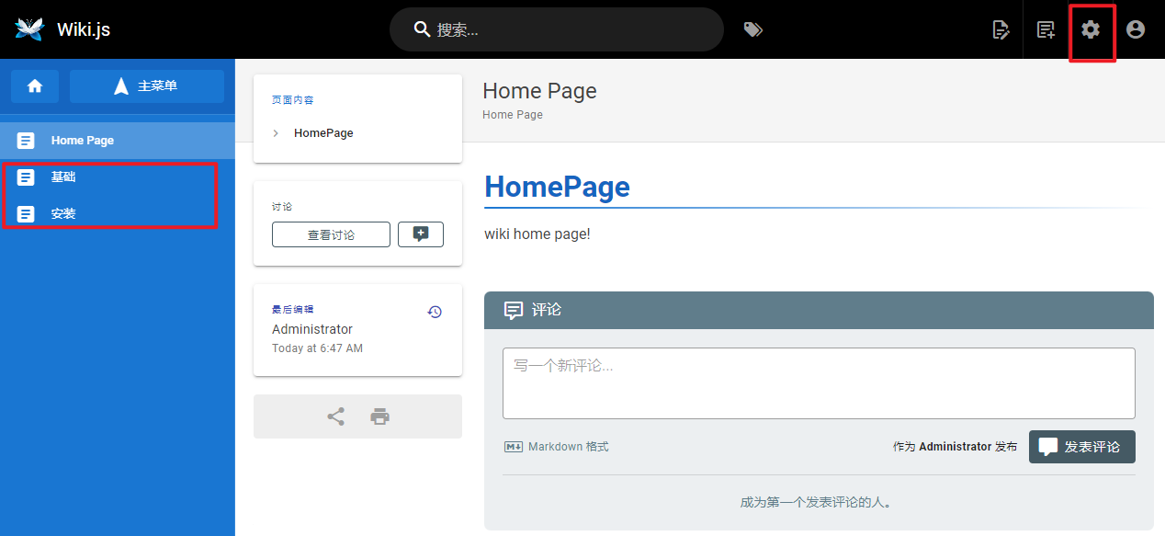The height and width of the screenshot is (536, 1165).
Task: Click the blue HomePage heading
Action: (557, 187)
